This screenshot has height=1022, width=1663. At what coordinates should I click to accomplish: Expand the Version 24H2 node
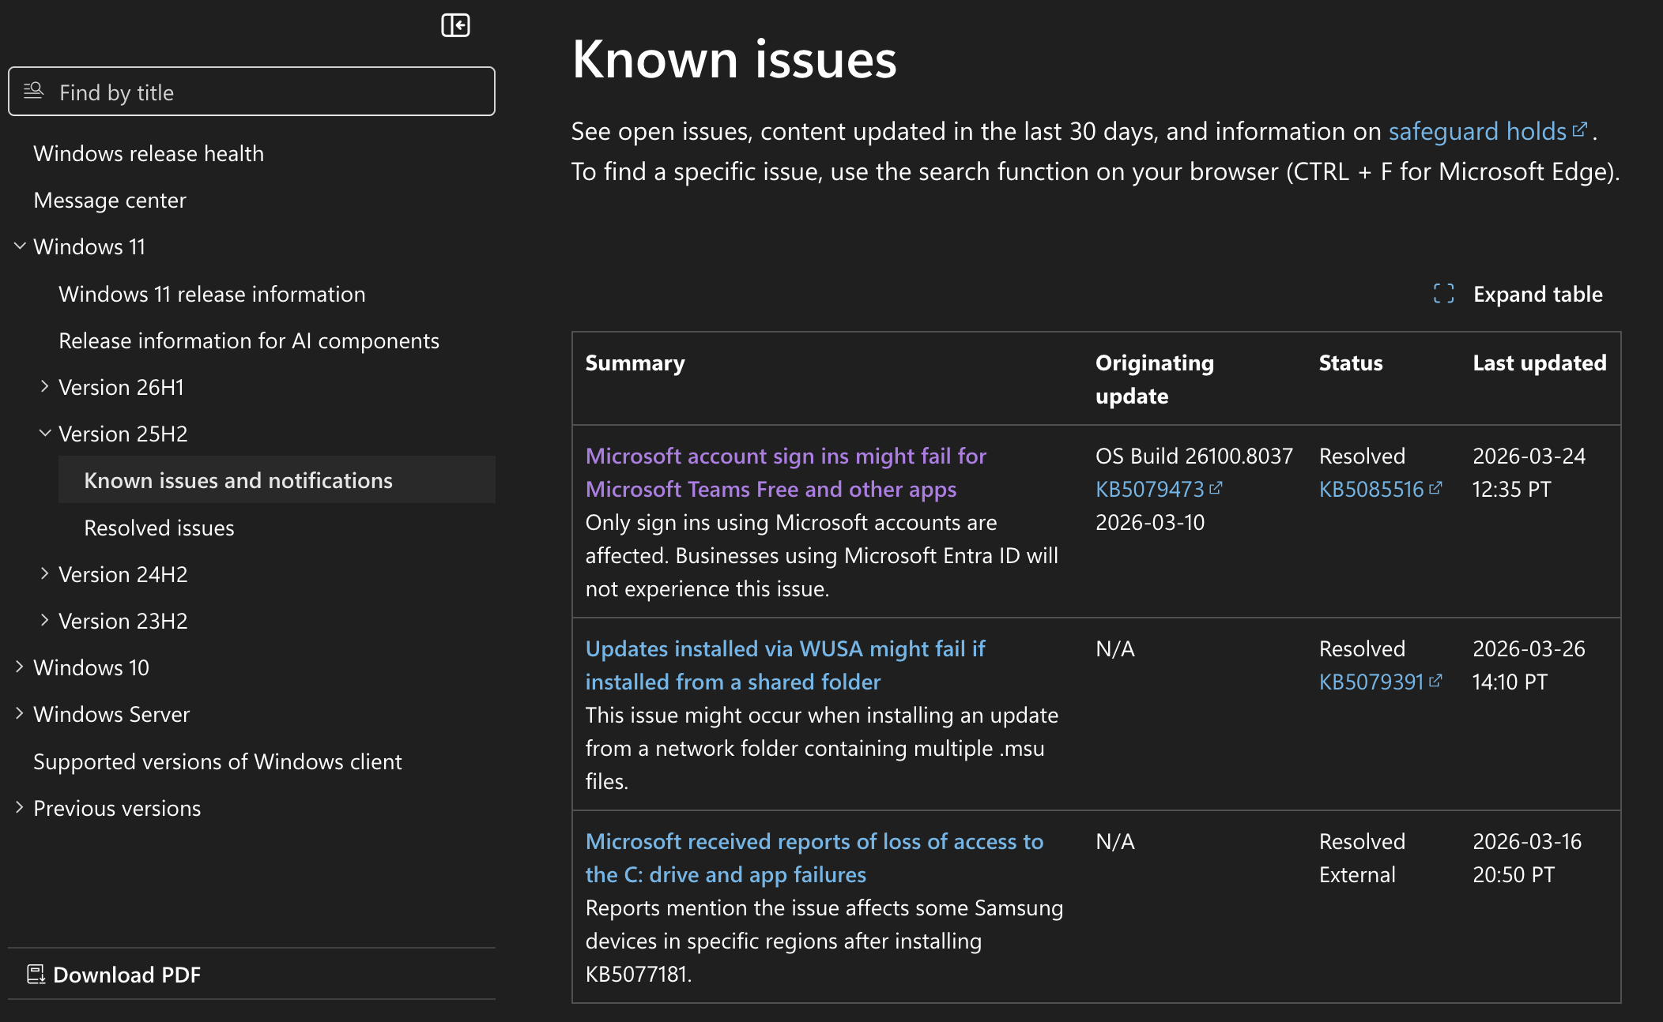coord(44,574)
